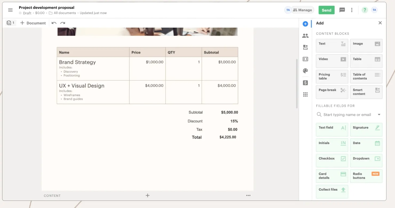Insert a Pricing table block
This screenshot has height=208, width=395.
tap(332, 76)
